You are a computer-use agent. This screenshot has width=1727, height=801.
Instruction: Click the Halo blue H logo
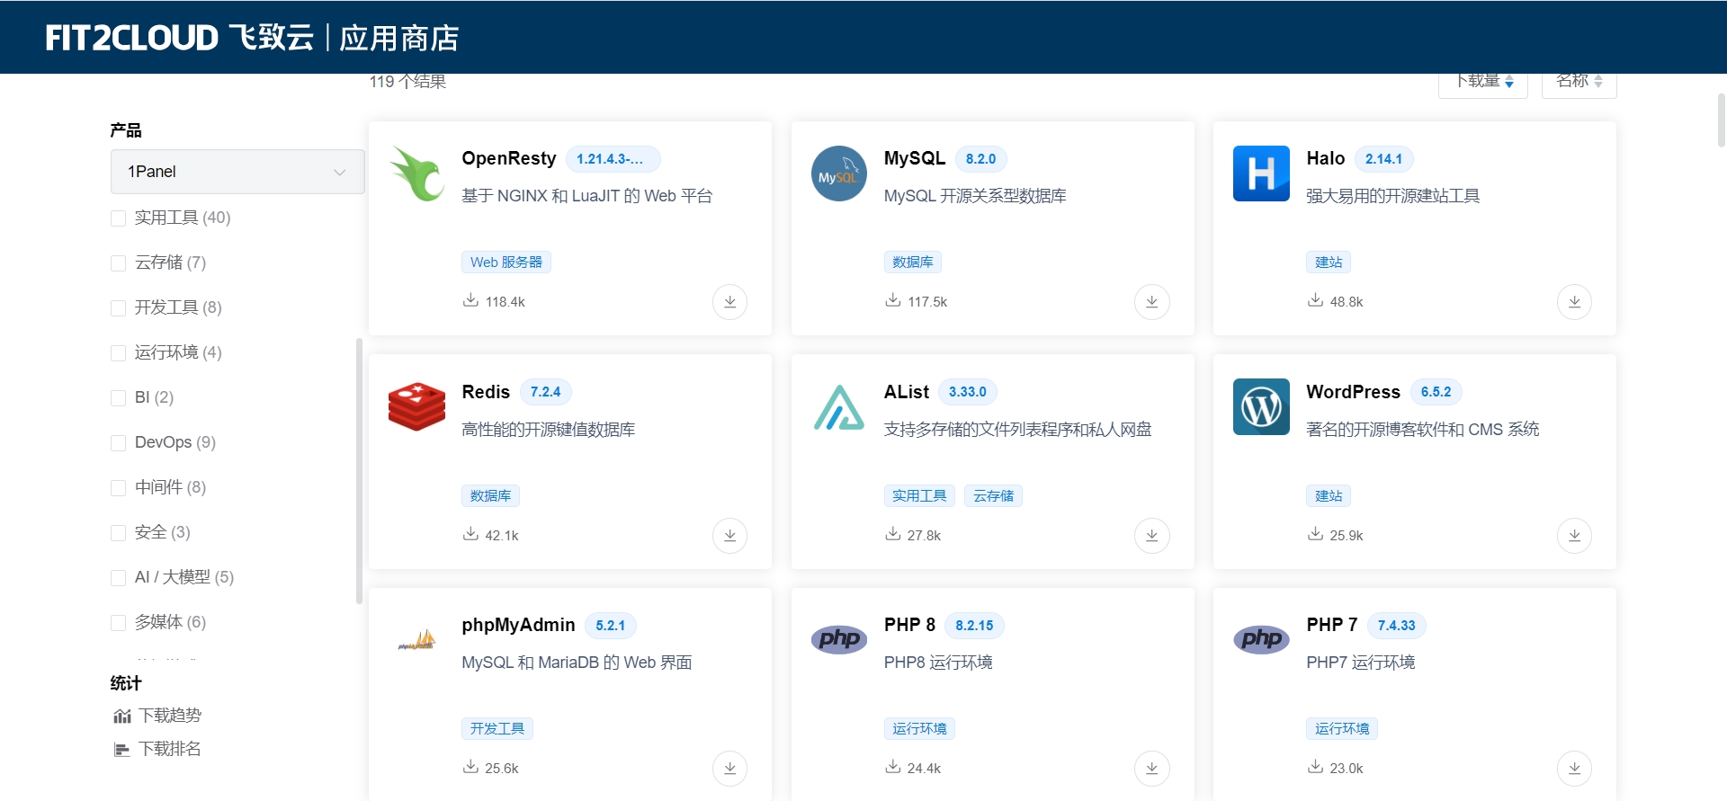pos(1261,174)
